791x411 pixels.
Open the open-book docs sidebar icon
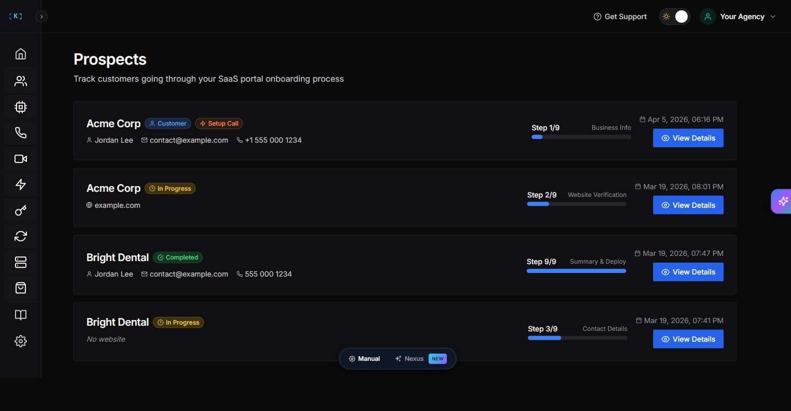pyautogui.click(x=20, y=315)
